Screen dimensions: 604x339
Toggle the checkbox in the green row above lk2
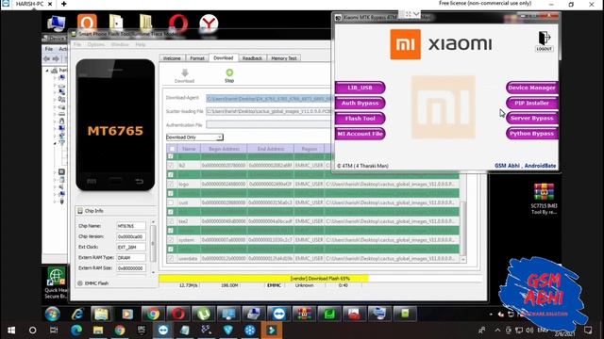(171, 156)
